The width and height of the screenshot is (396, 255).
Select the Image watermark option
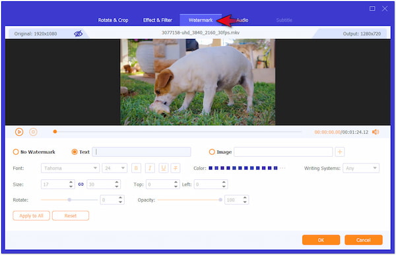click(220, 152)
